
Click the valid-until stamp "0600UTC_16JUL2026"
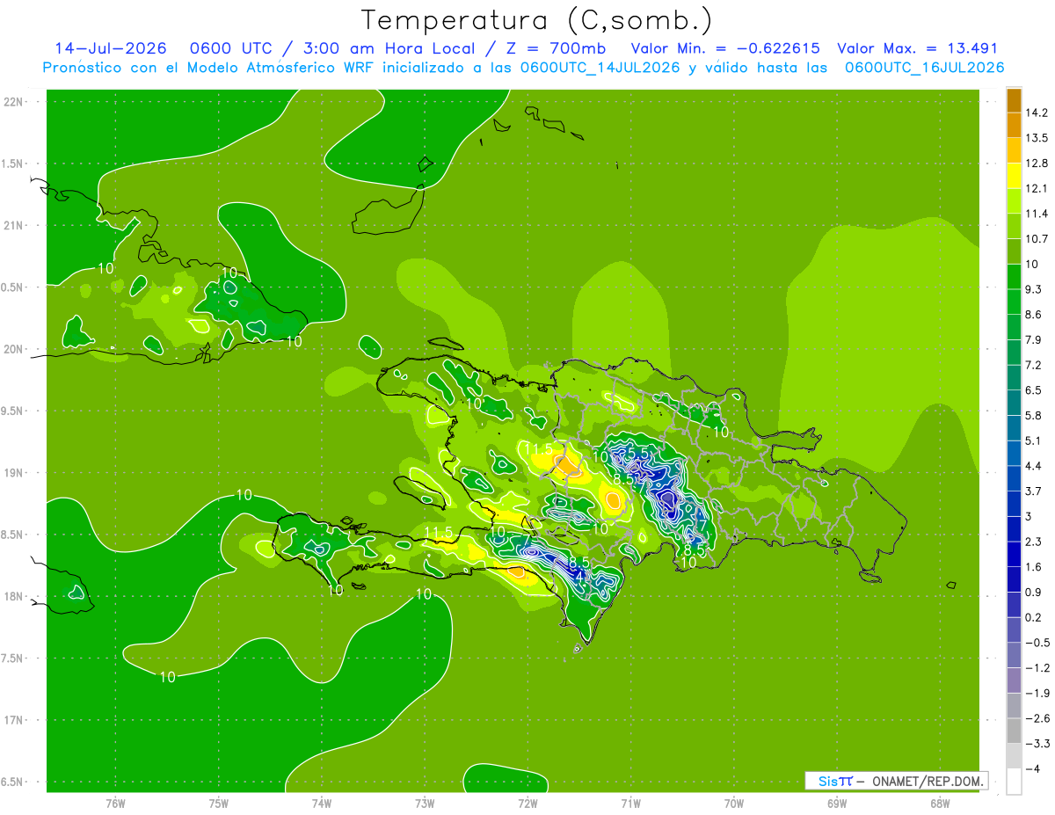point(924,68)
